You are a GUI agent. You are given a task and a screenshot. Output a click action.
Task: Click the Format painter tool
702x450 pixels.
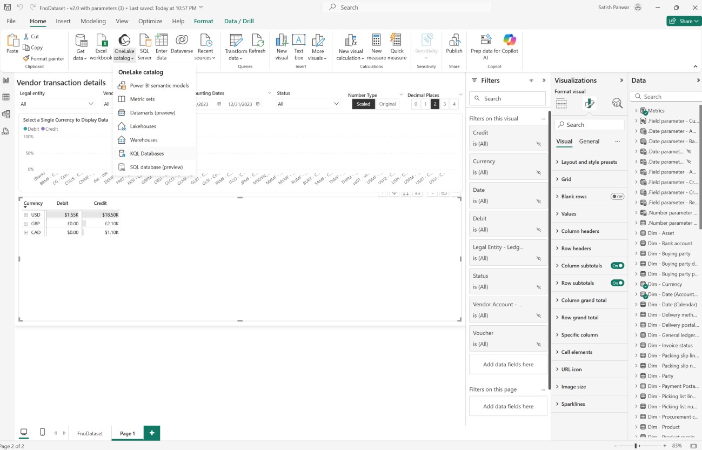coord(44,58)
